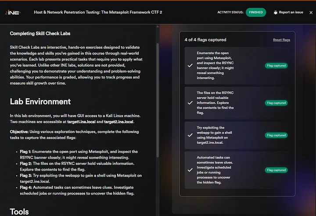
Task: Click the 'Tools' heading
Action: [19, 212]
